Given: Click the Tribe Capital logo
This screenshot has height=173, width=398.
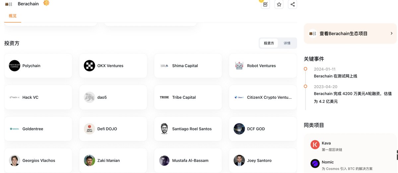Looking at the screenshot, I should pos(165,97).
